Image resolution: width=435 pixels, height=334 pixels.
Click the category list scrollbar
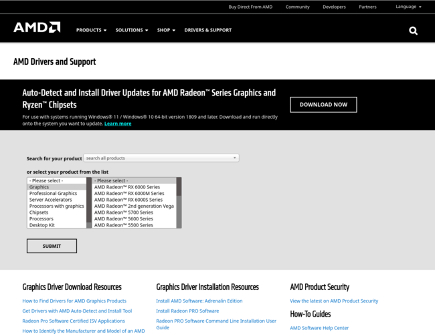pos(89,202)
